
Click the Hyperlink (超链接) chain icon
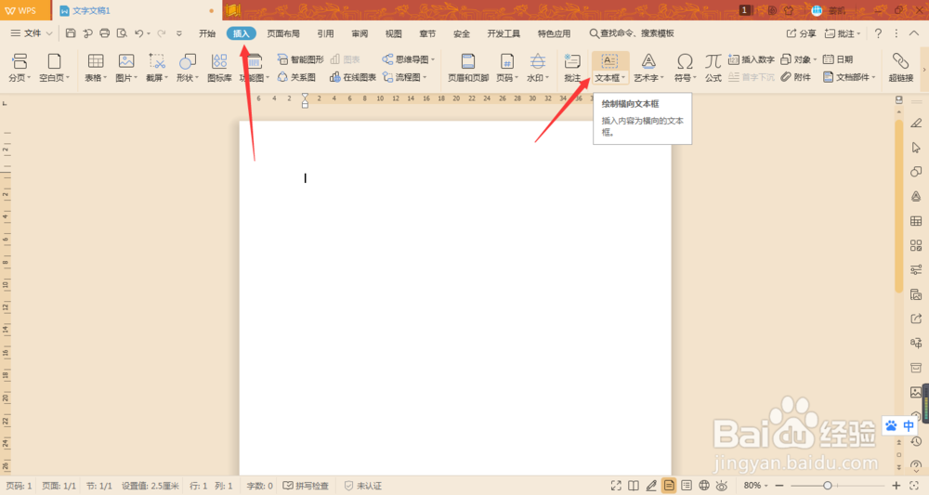click(900, 61)
